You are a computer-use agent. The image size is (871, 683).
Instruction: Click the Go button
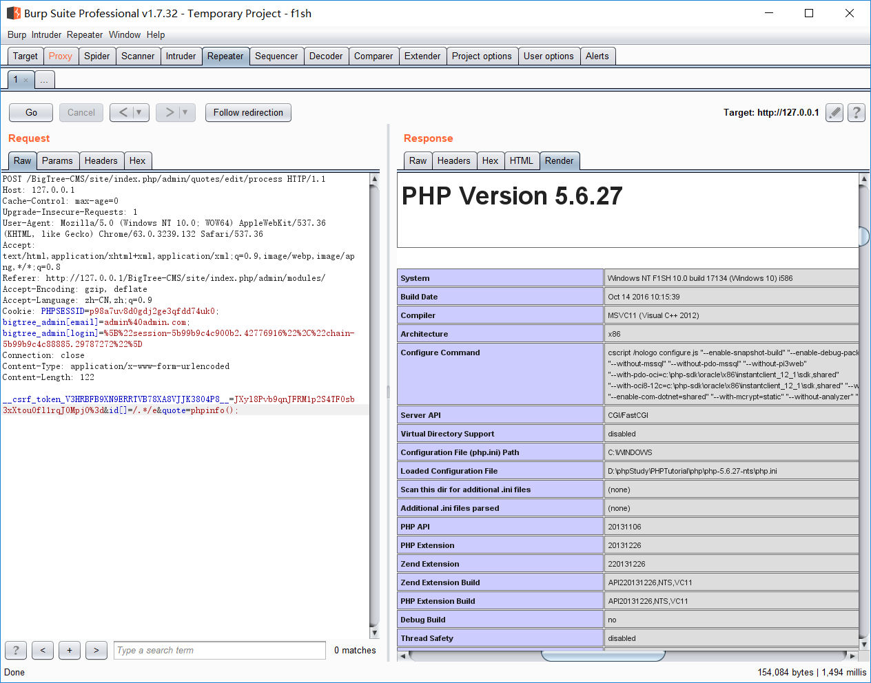pos(32,112)
